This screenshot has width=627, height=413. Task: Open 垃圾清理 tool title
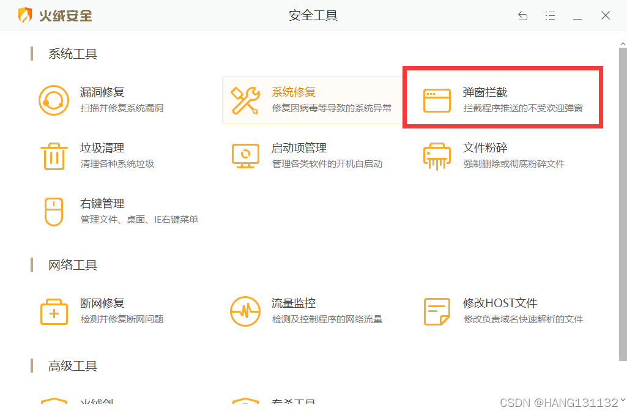(102, 148)
